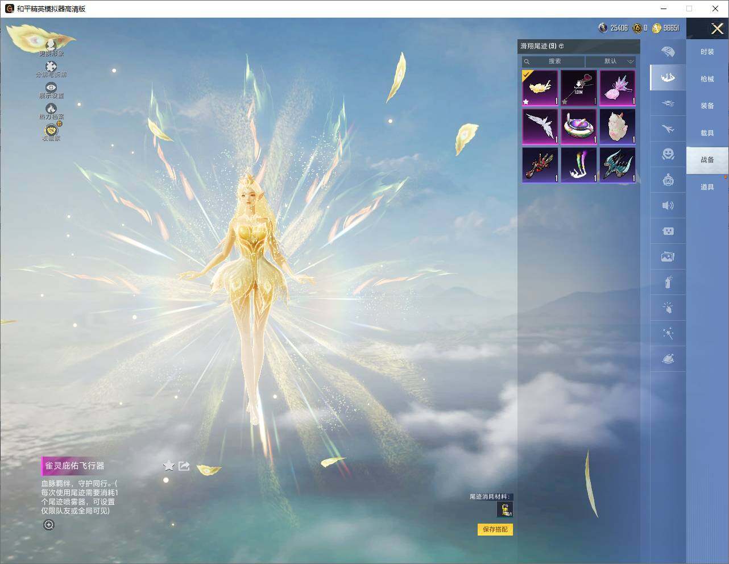The height and width of the screenshot is (564, 729).
Task: Select the equipped golden feather trail thumbnail
Action: (540, 88)
